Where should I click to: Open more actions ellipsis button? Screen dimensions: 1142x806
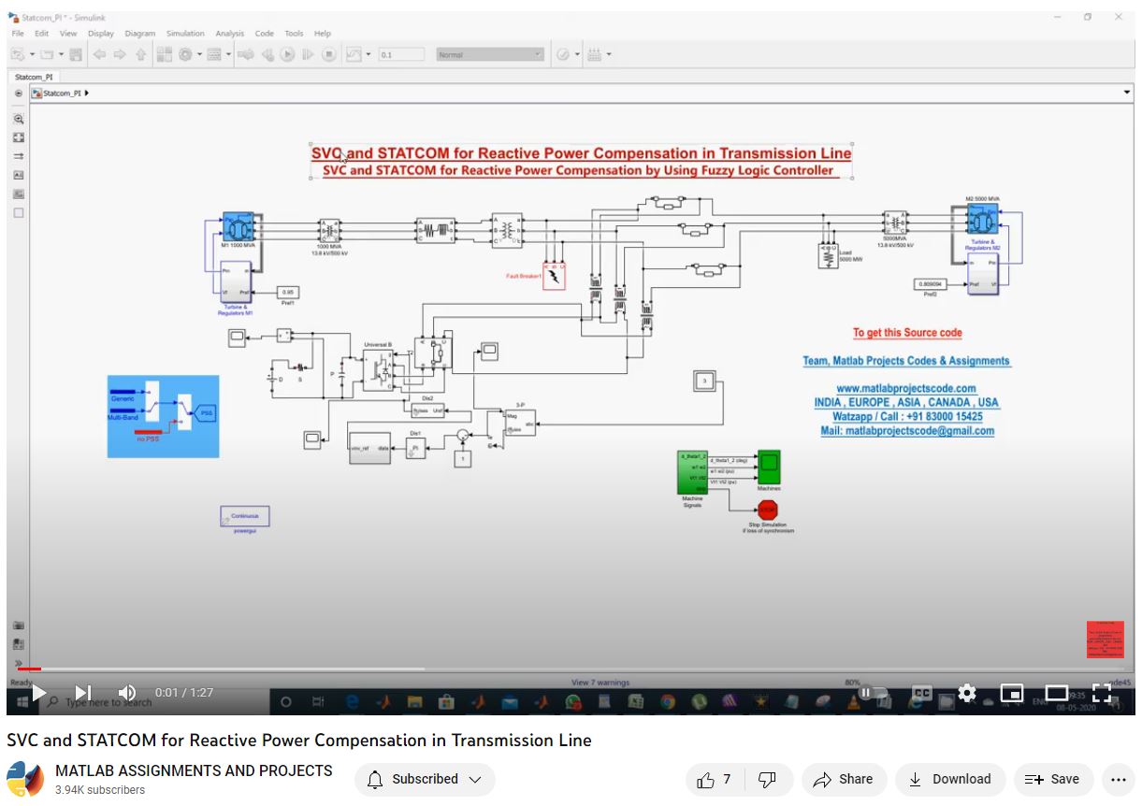(x=1118, y=779)
